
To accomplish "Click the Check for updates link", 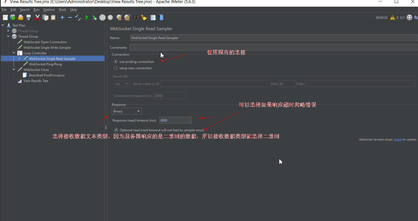I will coord(398,139).
